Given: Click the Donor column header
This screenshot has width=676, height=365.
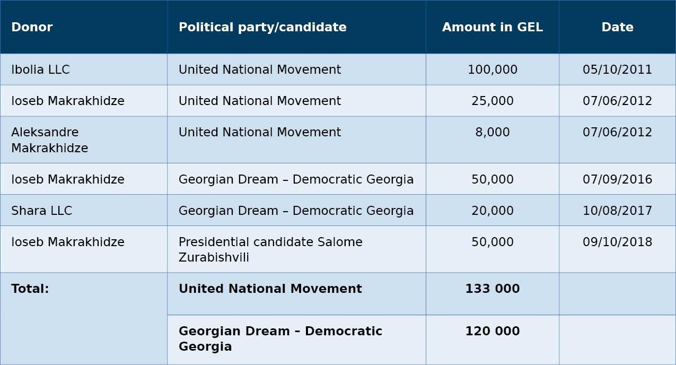Looking at the screenshot, I should pos(84,27).
